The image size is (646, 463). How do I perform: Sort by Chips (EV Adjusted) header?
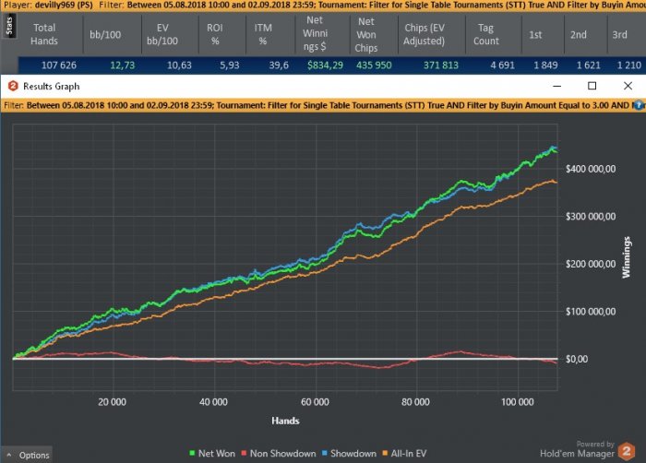(x=424, y=34)
